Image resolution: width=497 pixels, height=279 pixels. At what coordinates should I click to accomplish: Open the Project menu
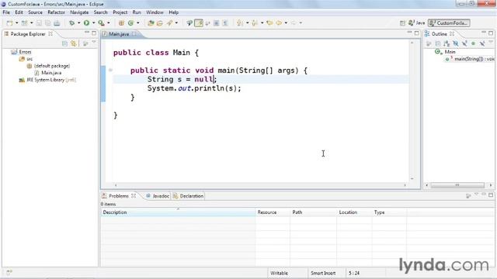120,12
